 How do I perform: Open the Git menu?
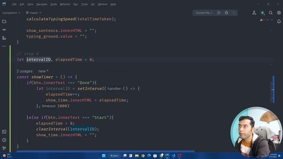tap(93, 4)
